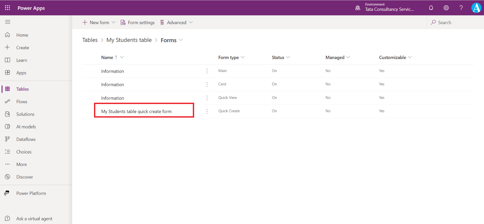Expand the Forms breadcrumb chevron
The image size is (484, 224).
click(x=181, y=40)
